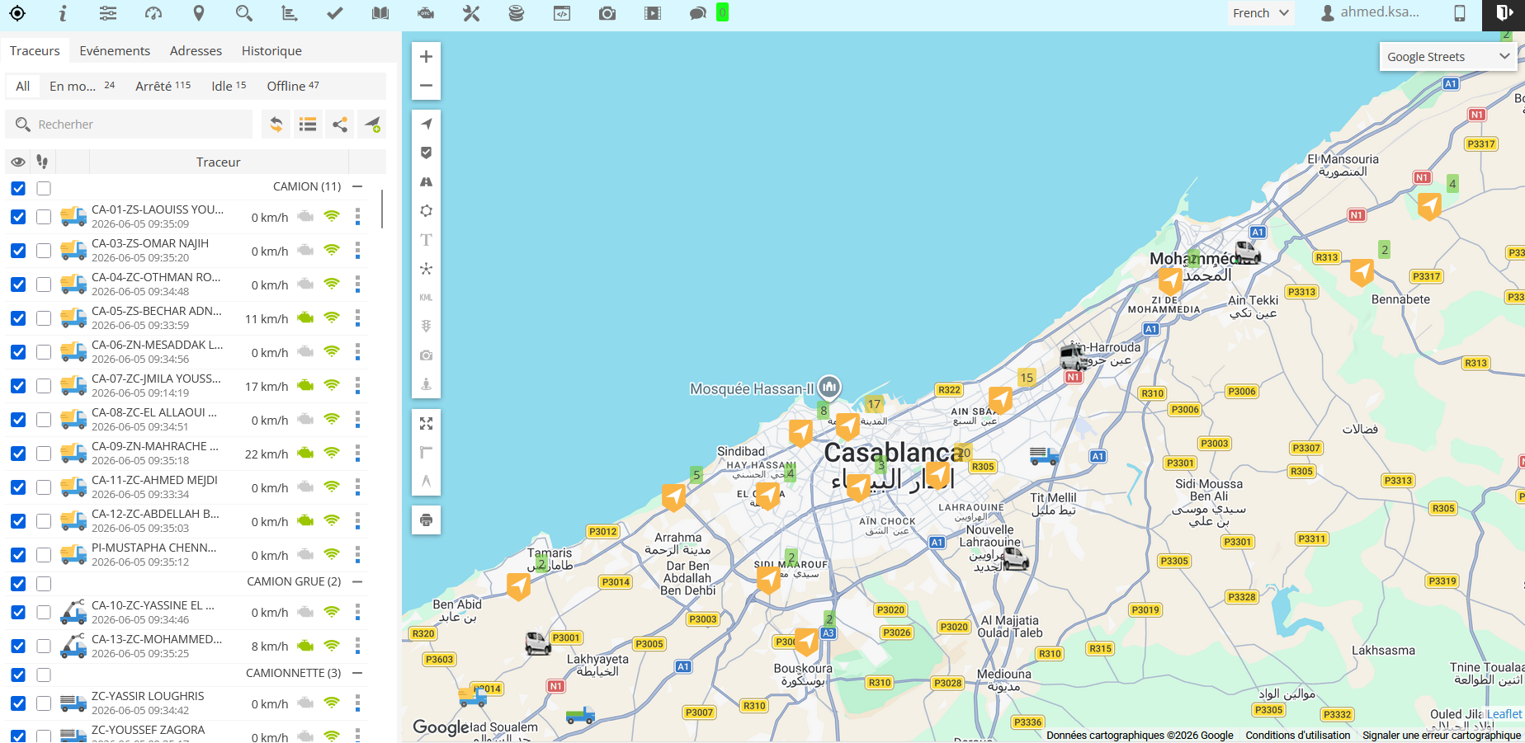The width and height of the screenshot is (1525, 743).
Task: Open options menu for CA-11-ZC-AHMED MEJDI
Action: pyautogui.click(x=357, y=487)
